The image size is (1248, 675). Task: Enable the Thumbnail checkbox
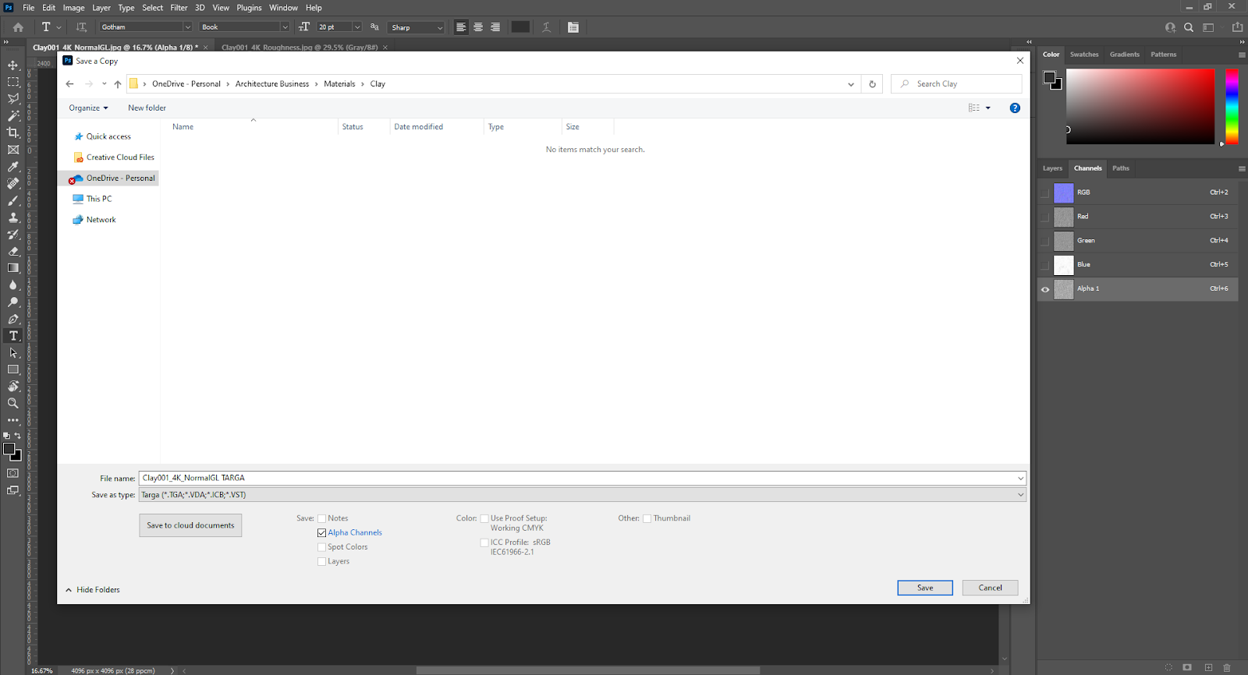[647, 518]
